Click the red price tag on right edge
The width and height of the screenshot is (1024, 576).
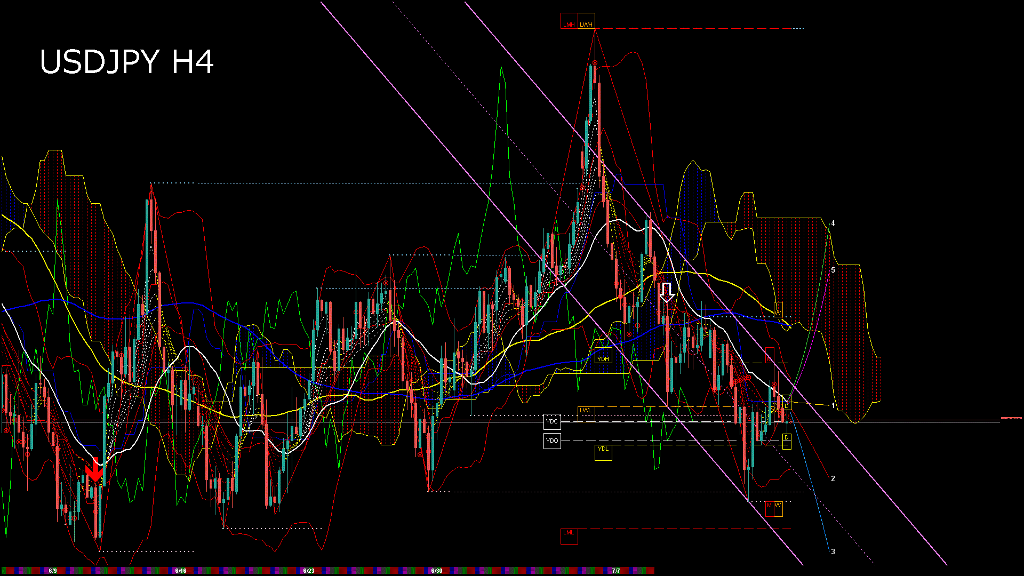click(1011, 419)
